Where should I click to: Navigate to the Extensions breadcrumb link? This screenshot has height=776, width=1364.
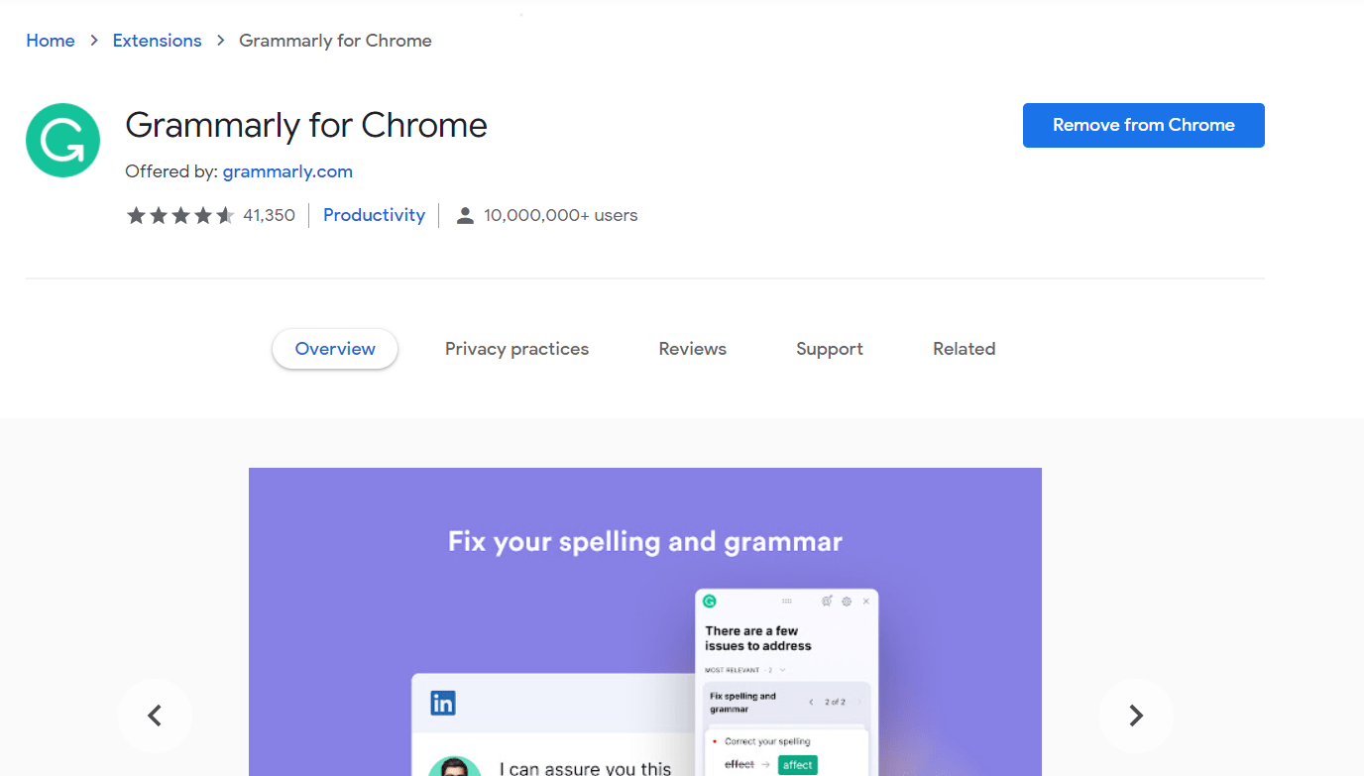coord(157,40)
